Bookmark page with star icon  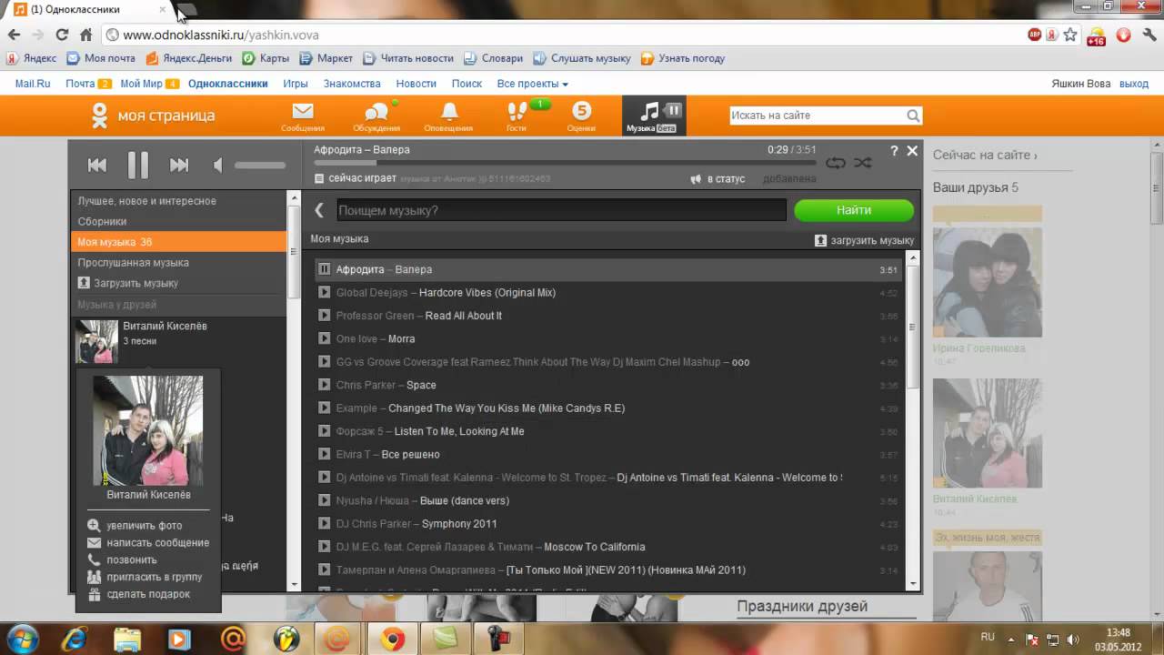[x=1070, y=35]
